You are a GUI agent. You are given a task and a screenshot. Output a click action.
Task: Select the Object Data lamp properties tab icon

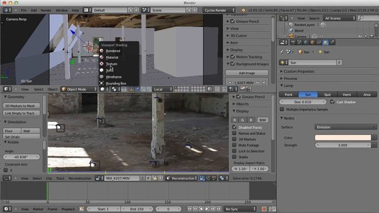pyautogui.click(x=326, y=43)
